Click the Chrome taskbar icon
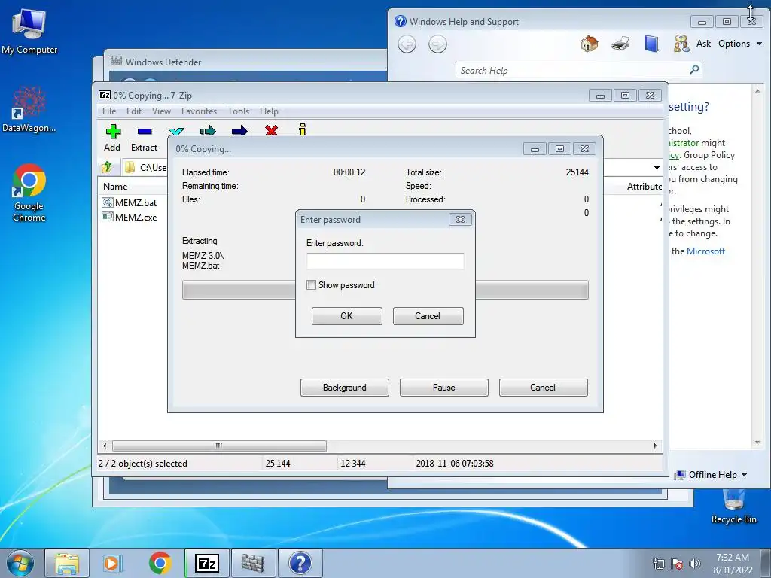Screen dimensions: 771x578 160,563
